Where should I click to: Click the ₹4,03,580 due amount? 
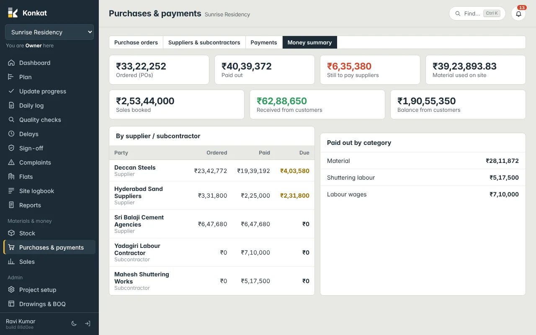[x=295, y=171]
